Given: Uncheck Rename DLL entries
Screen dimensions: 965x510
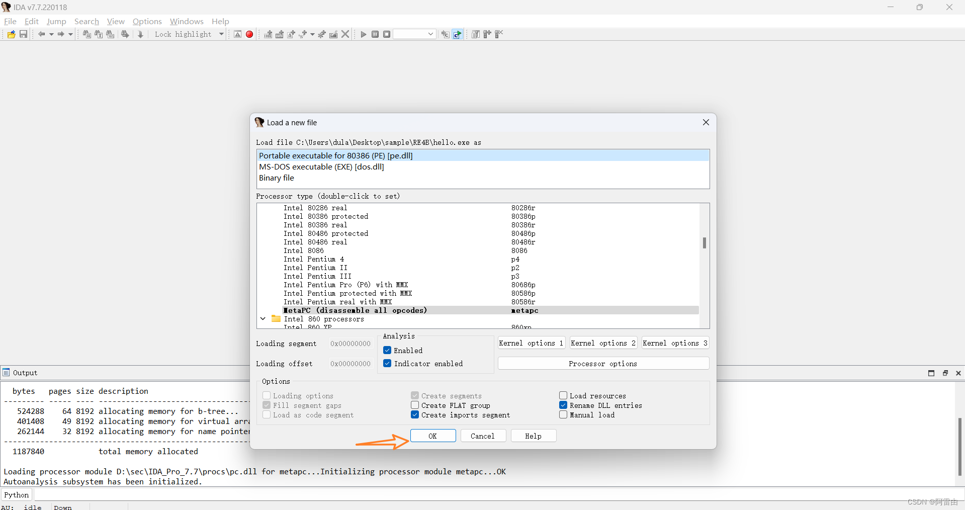Looking at the screenshot, I should point(563,405).
